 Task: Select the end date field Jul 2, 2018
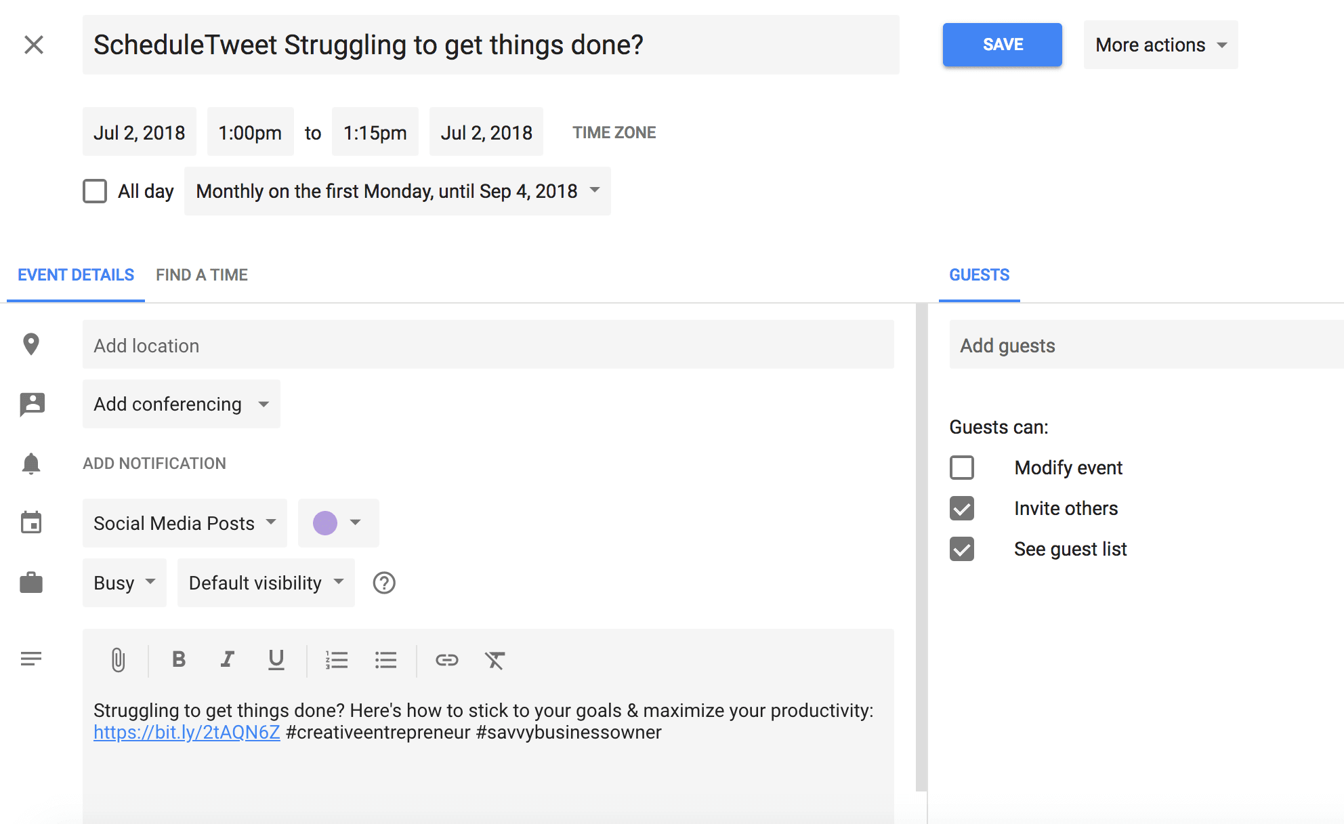(486, 131)
